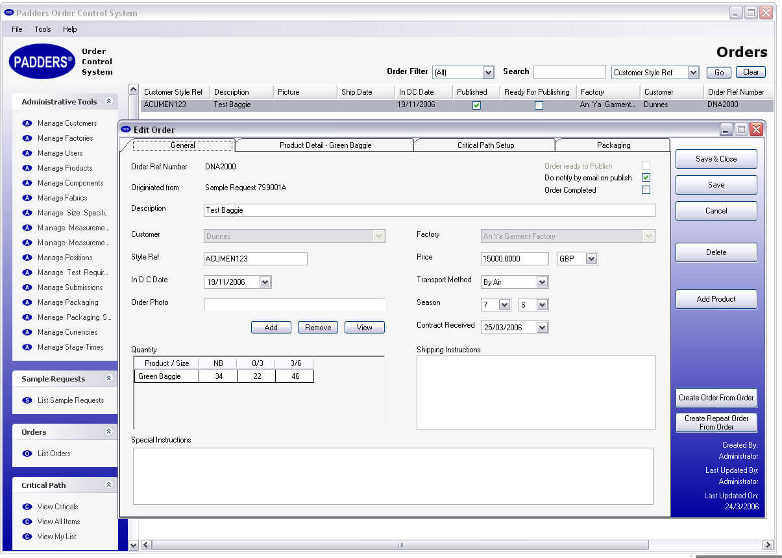Viewport: 782px width, 558px height.
Task: Click the icon beside View My List
Action: [x=27, y=537]
